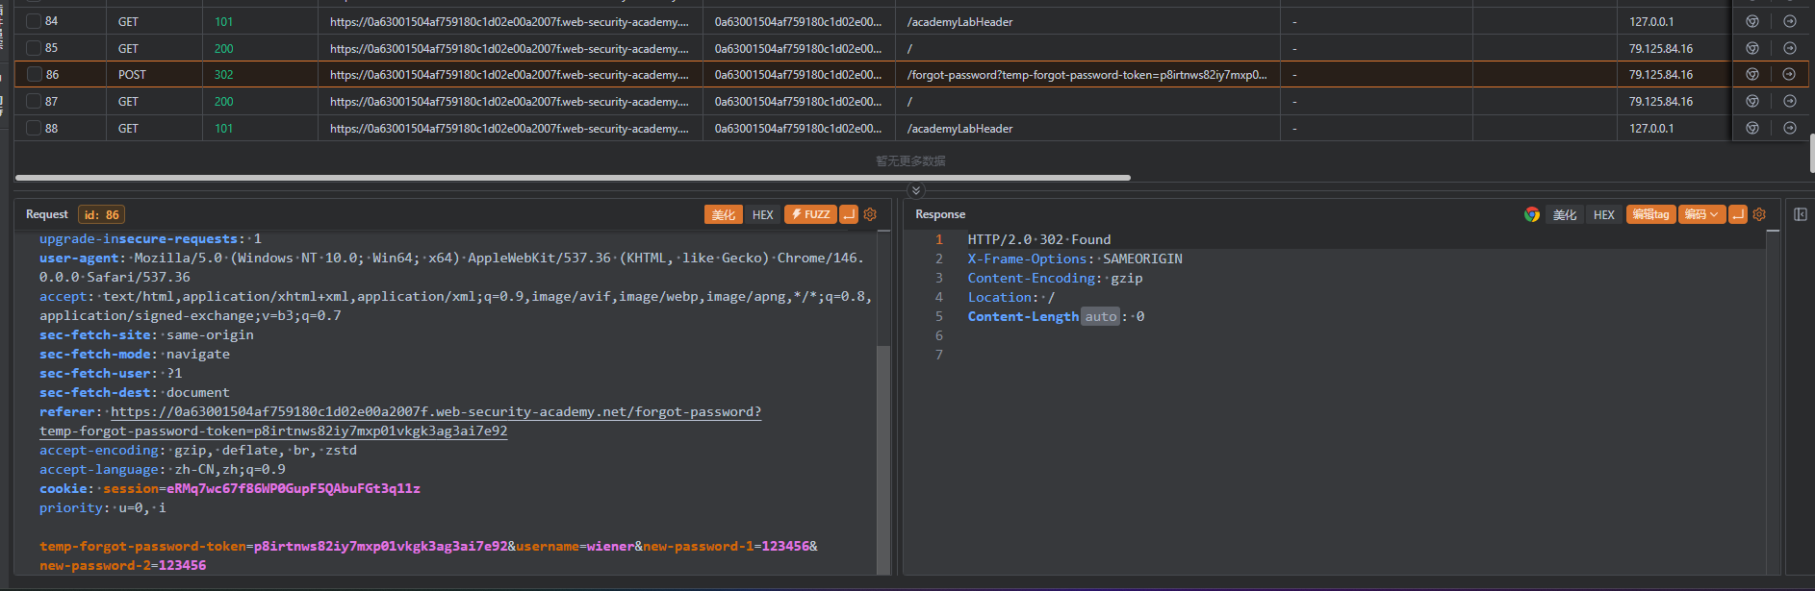Click the Chrome browser icon in Response header
Image resolution: width=1815 pixels, height=591 pixels.
(x=1531, y=214)
